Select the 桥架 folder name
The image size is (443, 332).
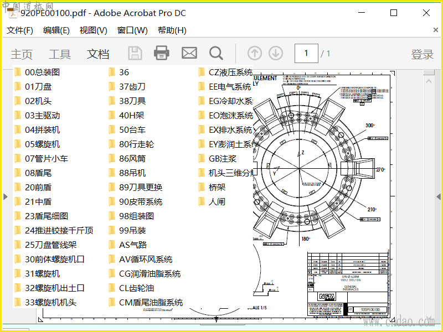click(217, 188)
